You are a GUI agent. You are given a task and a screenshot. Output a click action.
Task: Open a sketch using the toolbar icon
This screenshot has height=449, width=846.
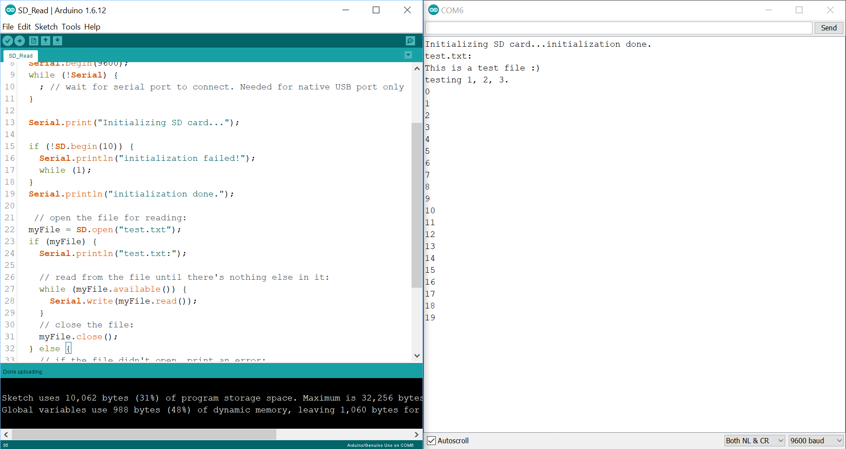[46, 41]
